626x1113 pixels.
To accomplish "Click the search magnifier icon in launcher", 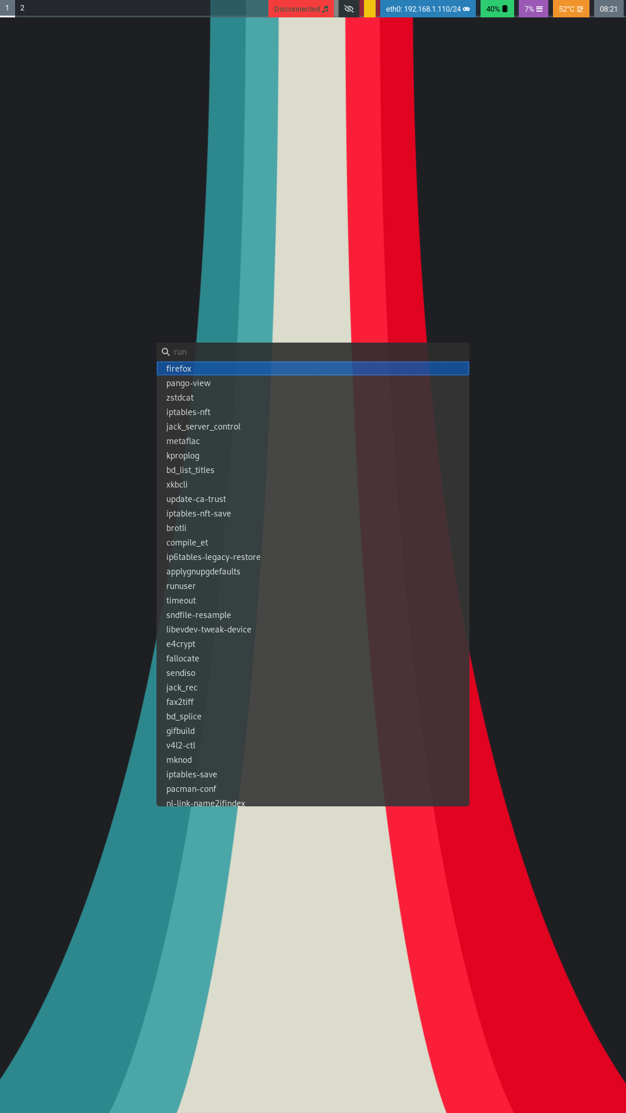I will coord(166,352).
